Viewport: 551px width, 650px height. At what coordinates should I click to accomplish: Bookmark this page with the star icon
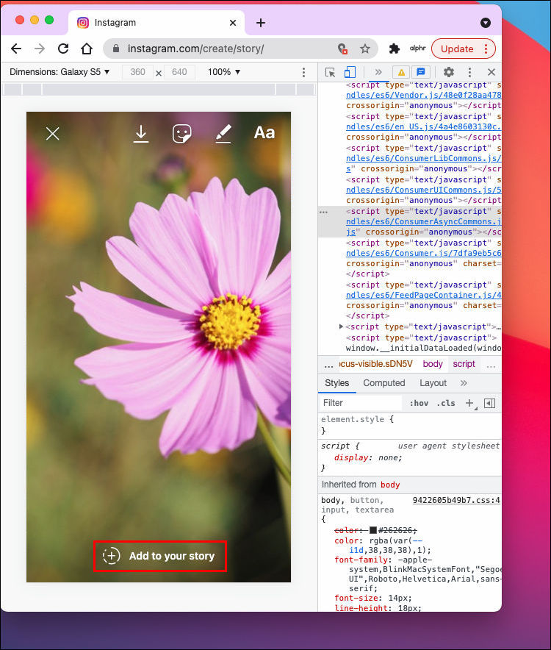click(364, 49)
